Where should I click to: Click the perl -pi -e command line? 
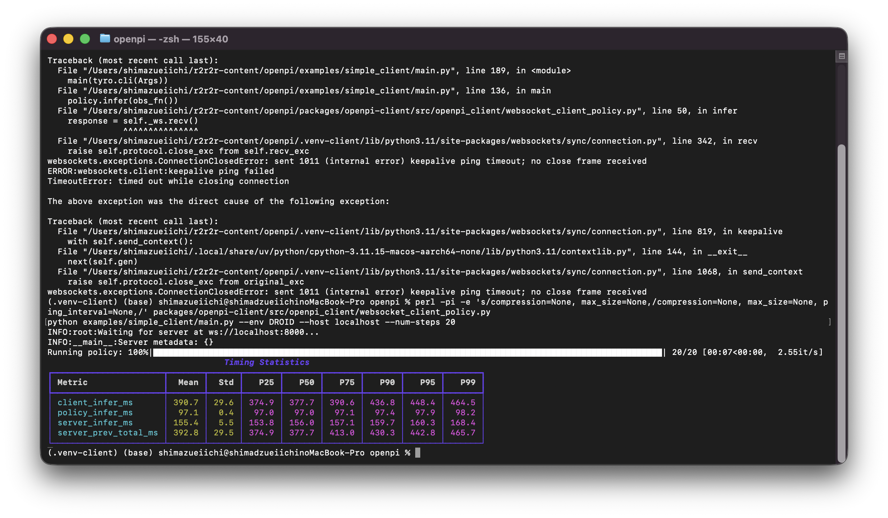point(438,307)
